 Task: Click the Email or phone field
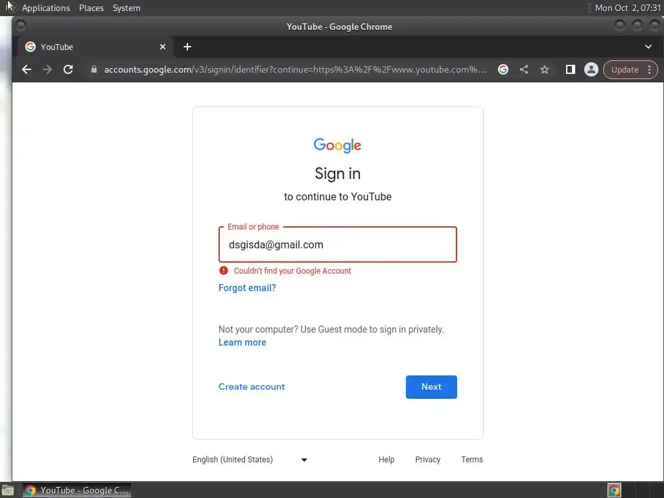[337, 244]
